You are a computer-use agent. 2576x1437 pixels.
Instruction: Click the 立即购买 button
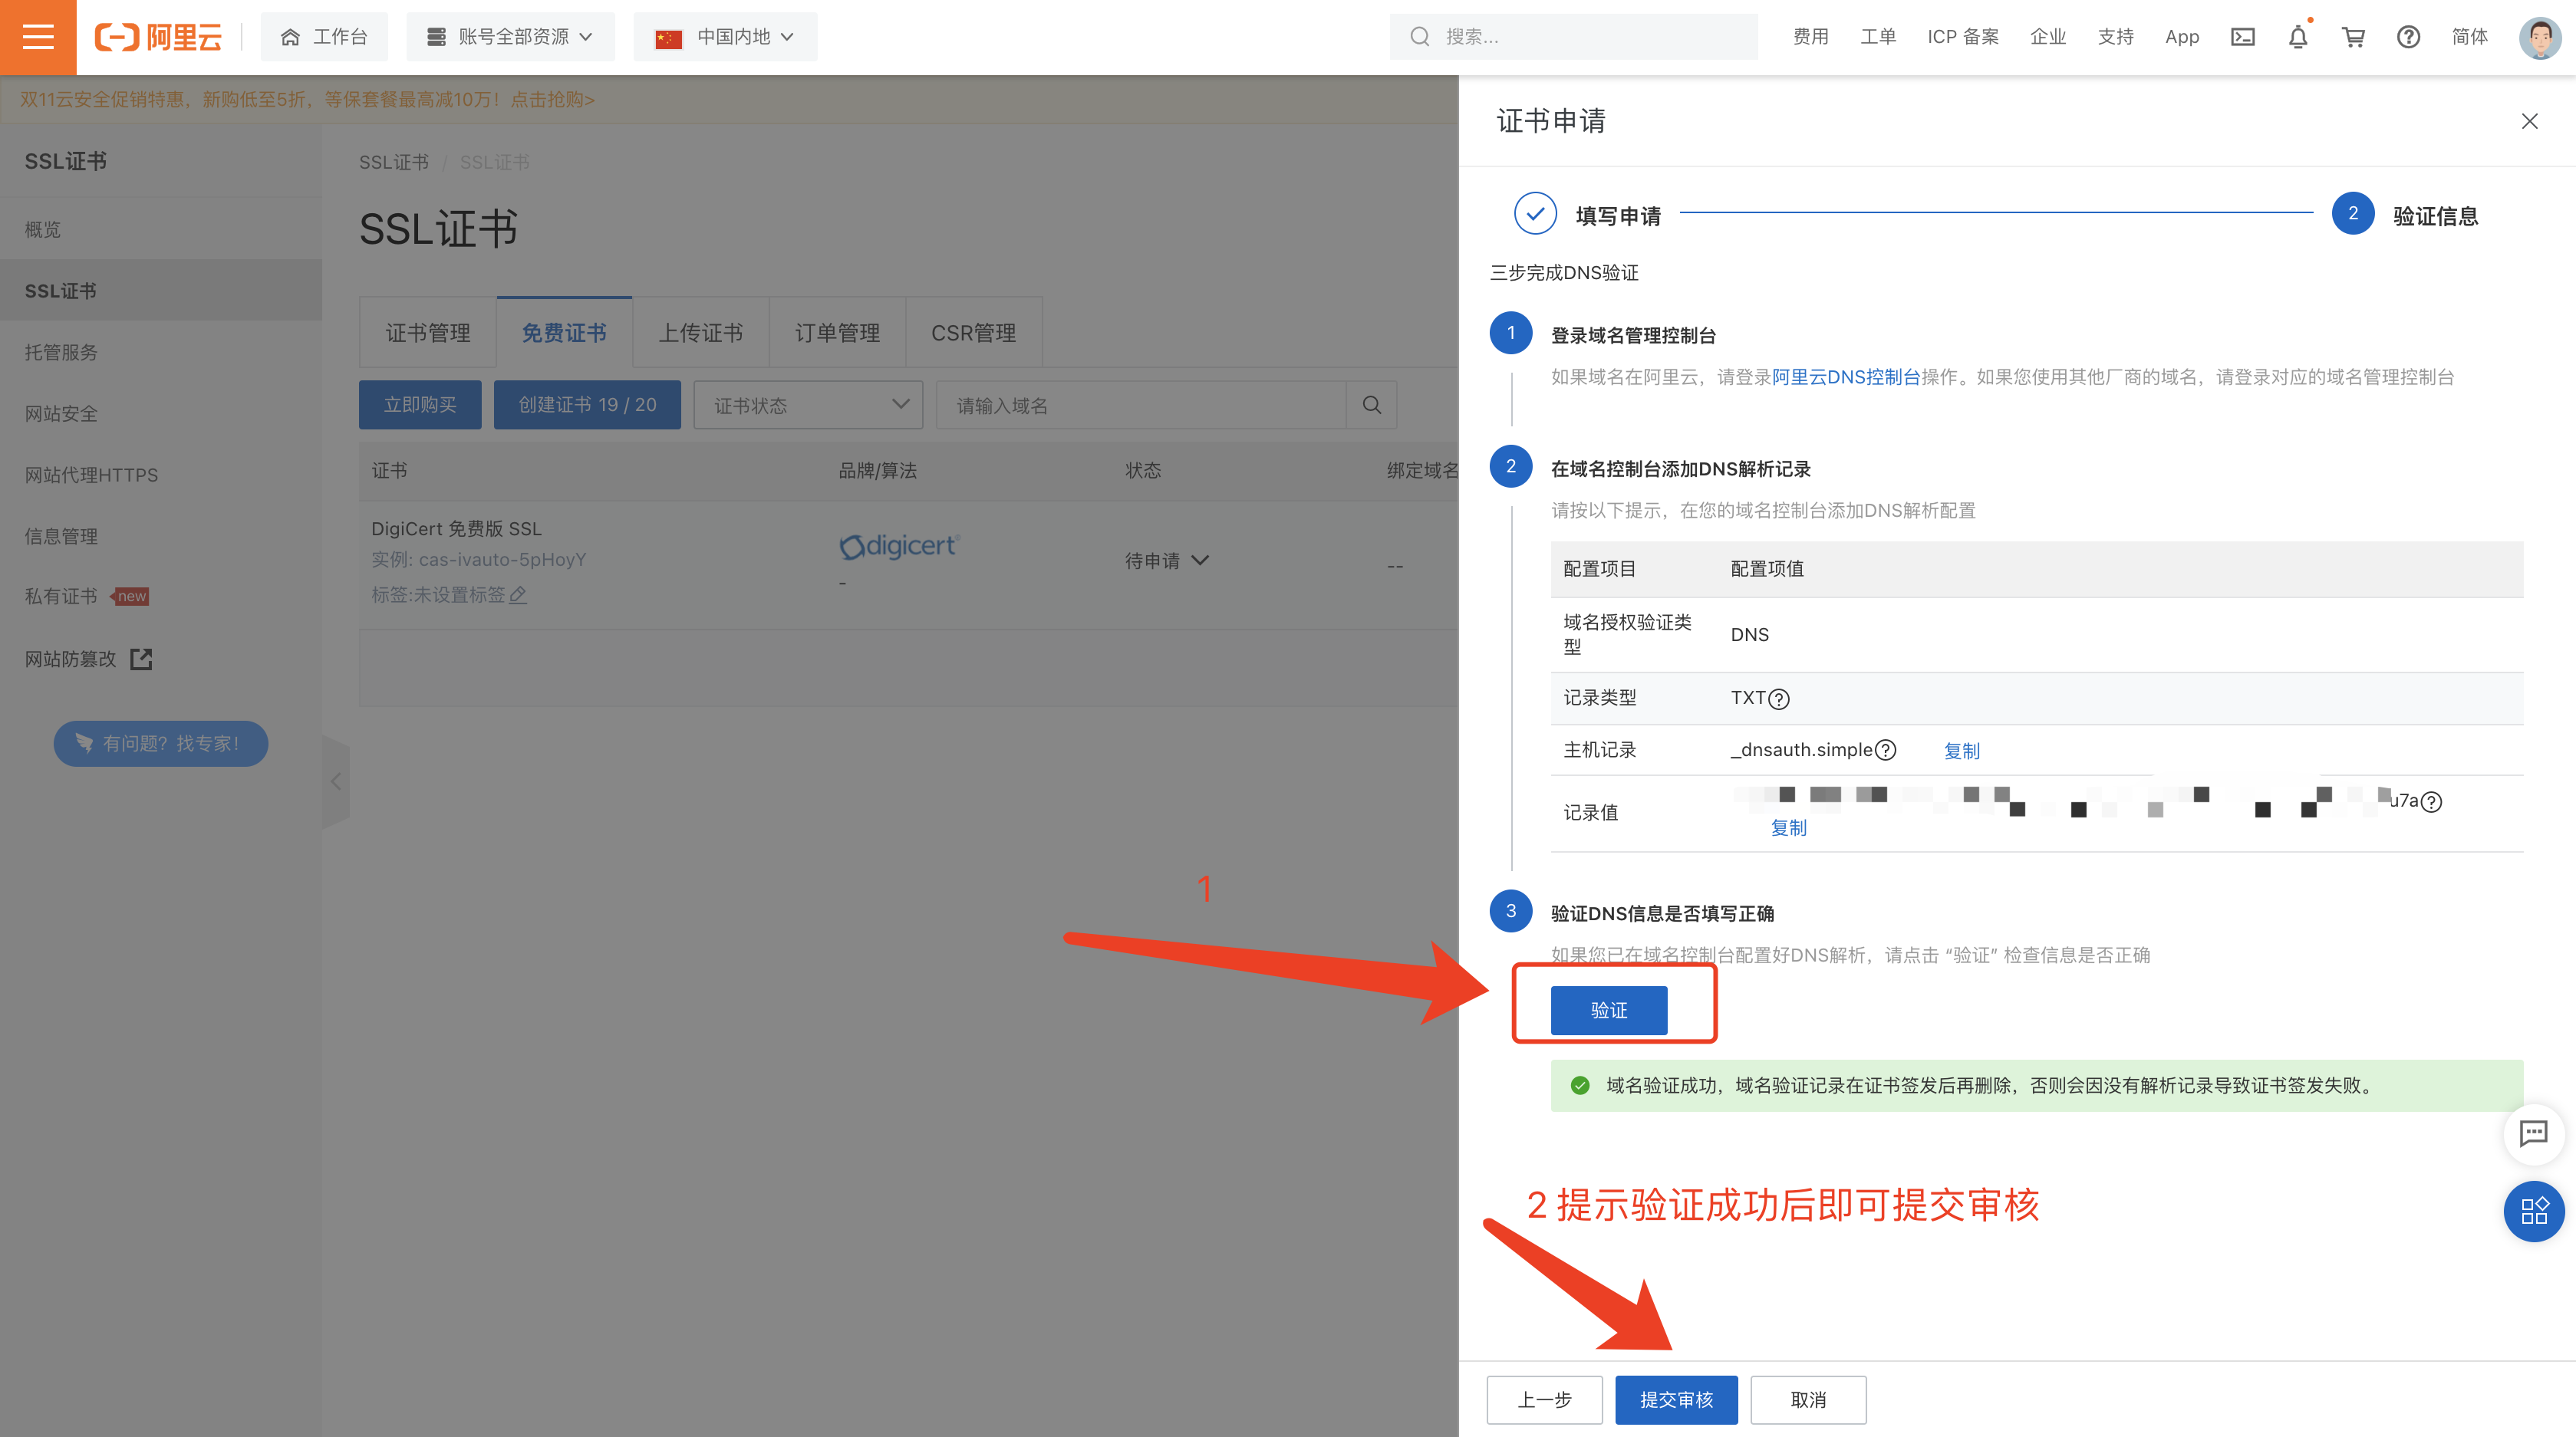[420, 405]
